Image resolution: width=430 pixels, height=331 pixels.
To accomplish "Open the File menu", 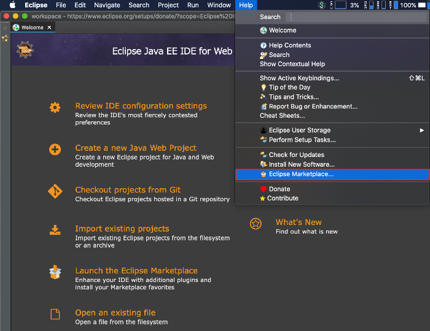I will 61,5.
